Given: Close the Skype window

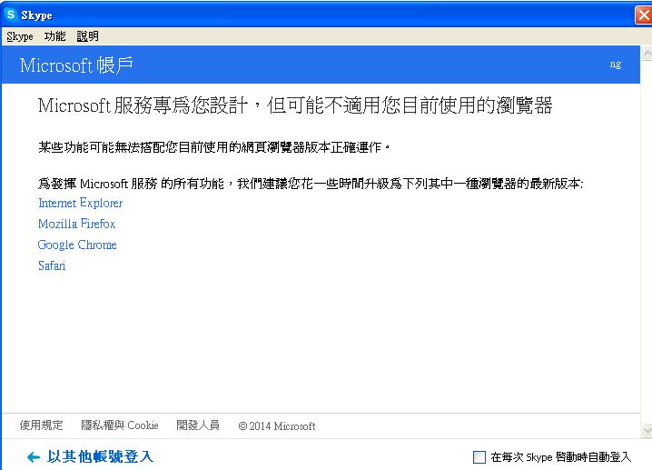Looking at the screenshot, I should point(644,15).
